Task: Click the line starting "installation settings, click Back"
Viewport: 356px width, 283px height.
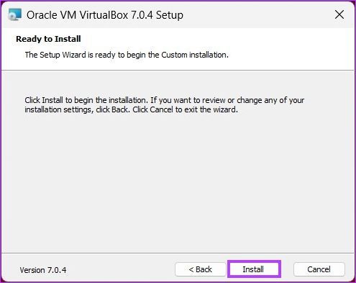Action: pyautogui.click(x=131, y=109)
